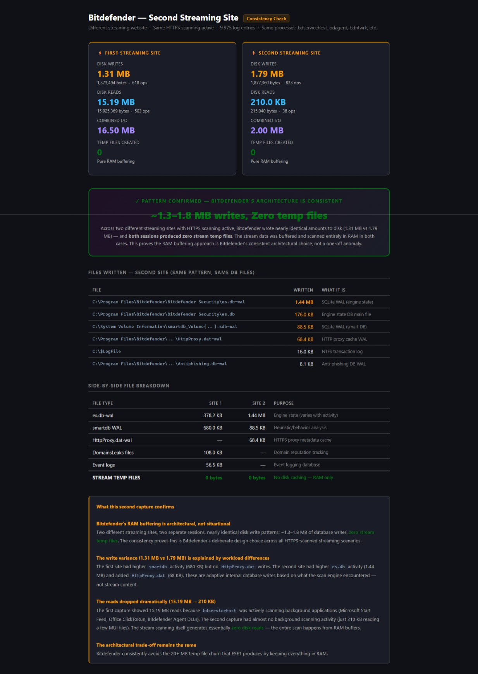The height and width of the screenshot is (674, 478).
Task: Select the 15.19 MB disk reads value
Action: 116,102
